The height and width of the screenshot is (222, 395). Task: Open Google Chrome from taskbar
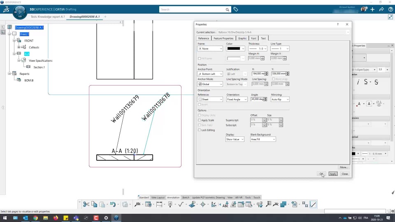35,218
